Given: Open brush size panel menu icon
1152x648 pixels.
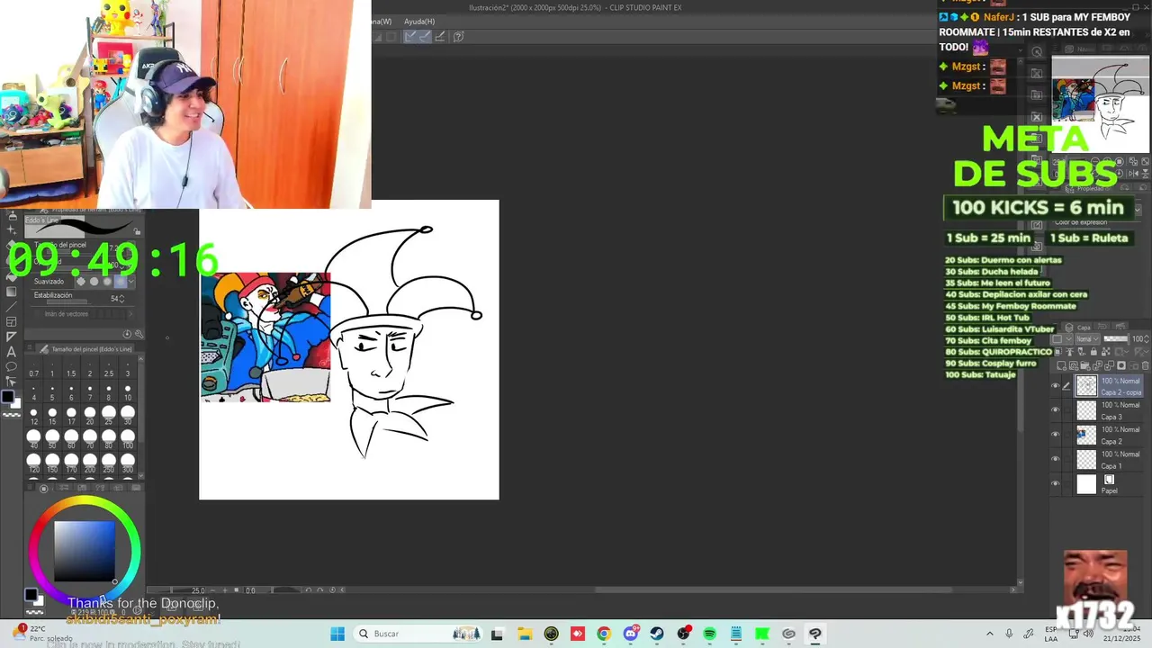Looking at the screenshot, I should click(x=30, y=348).
